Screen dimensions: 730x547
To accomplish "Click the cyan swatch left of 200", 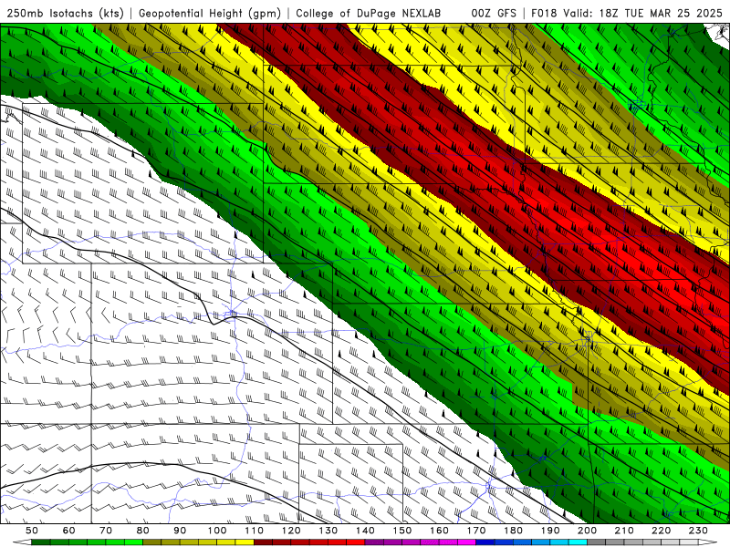I will click(x=578, y=542).
